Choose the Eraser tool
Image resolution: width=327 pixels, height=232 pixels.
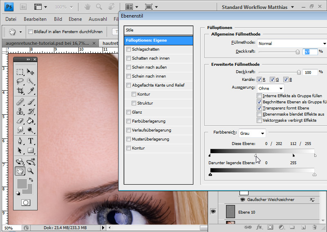pos(20,121)
